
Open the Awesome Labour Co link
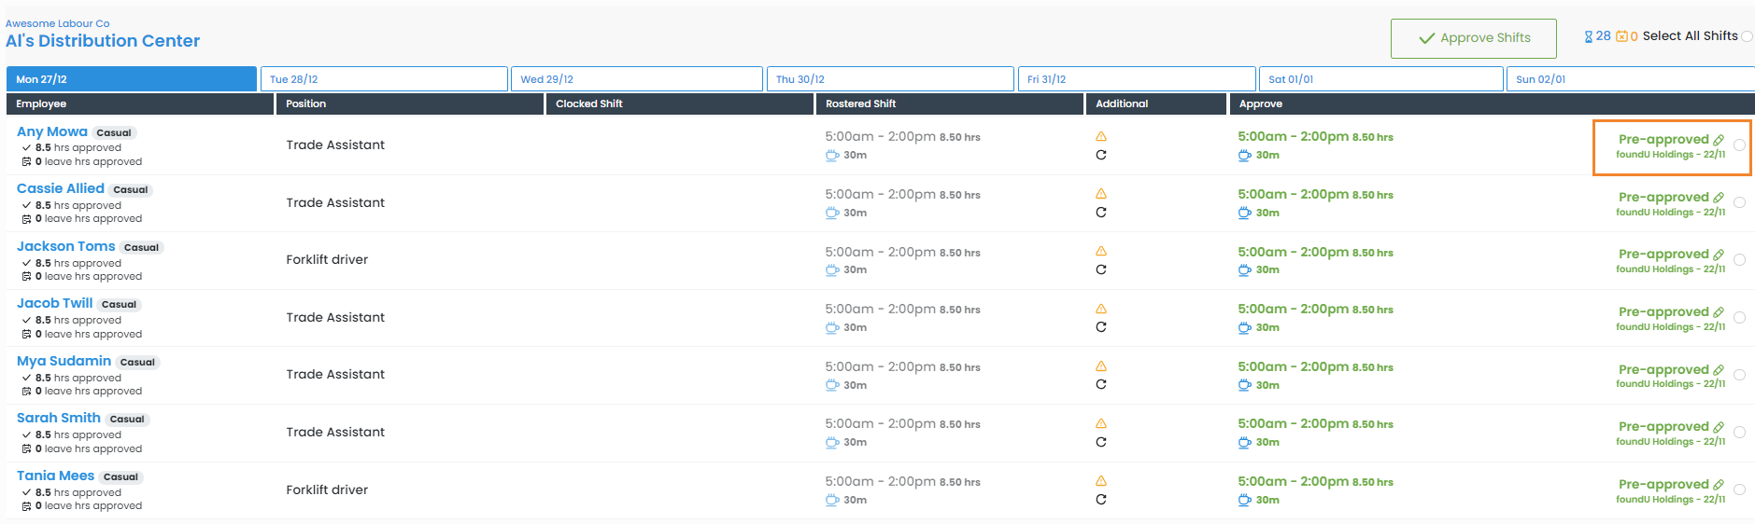pos(58,23)
